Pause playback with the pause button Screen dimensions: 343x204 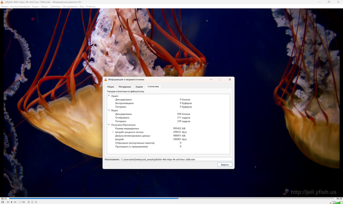[x=2, y=202]
